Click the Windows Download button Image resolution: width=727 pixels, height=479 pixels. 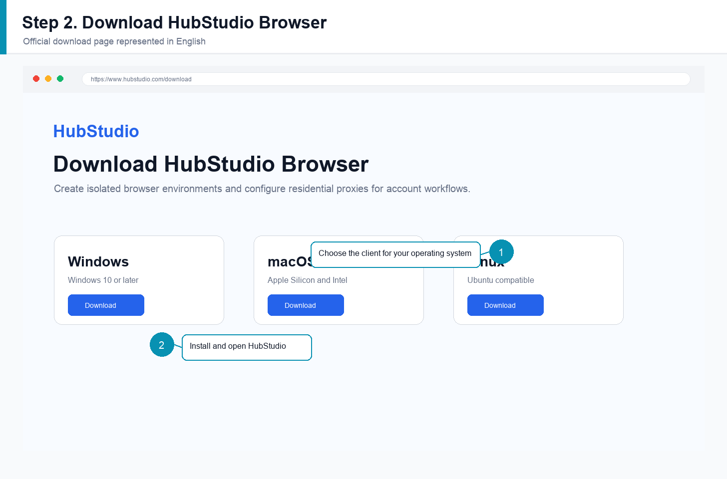pyautogui.click(x=106, y=305)
